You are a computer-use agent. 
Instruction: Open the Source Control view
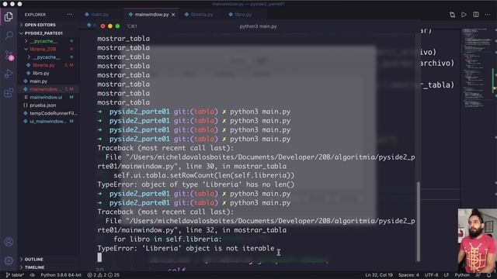pos(9,55)
